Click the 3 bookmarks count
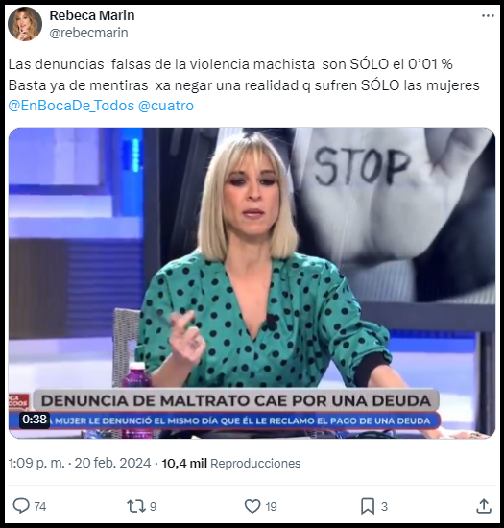Viewport: 504px width, 528px height. (385, 507)
